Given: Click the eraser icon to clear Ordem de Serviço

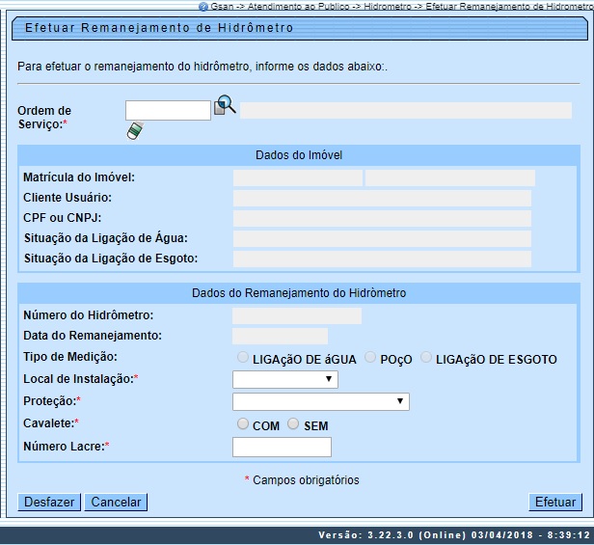Looking at the screenshot, I should pyautogui.click(x=134, y=131).
